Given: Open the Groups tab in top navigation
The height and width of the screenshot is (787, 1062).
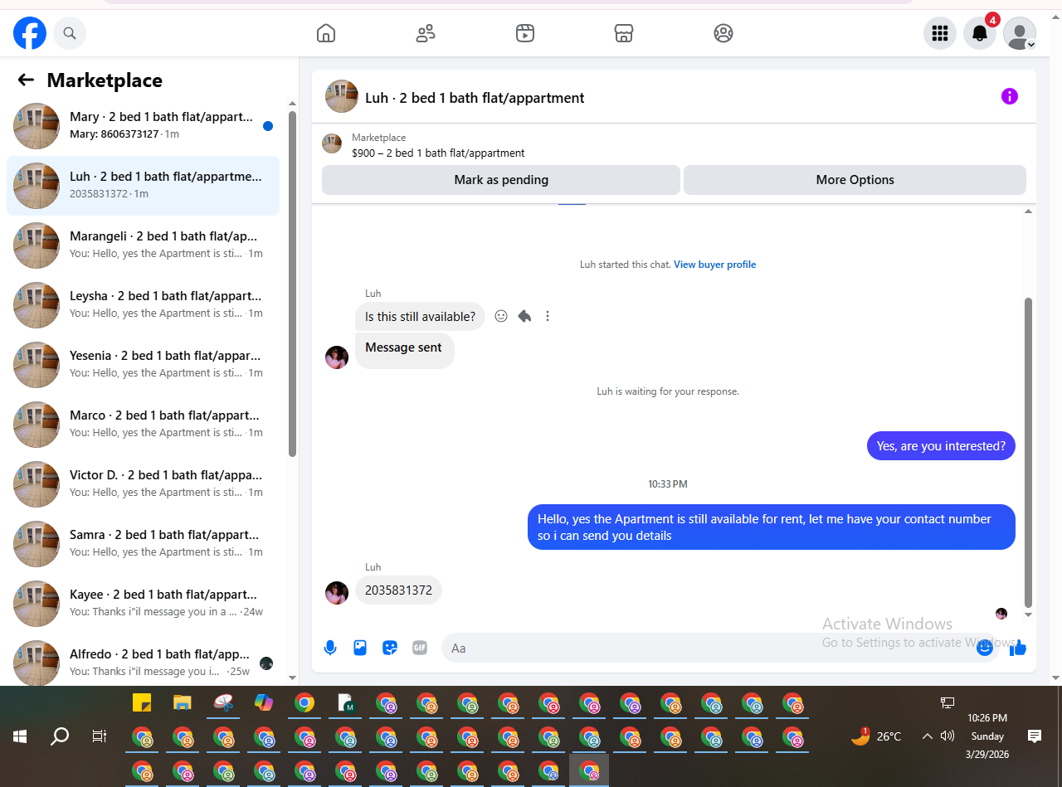Looking at the screenshot, I should pyautogui.click(x=723, y=33).
